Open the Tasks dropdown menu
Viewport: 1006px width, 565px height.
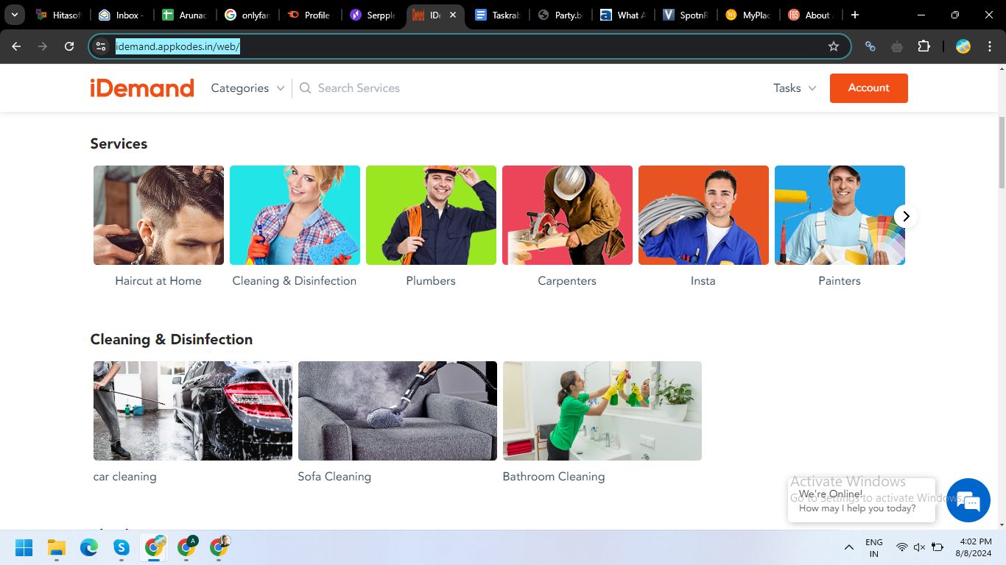tap(794, 88)
